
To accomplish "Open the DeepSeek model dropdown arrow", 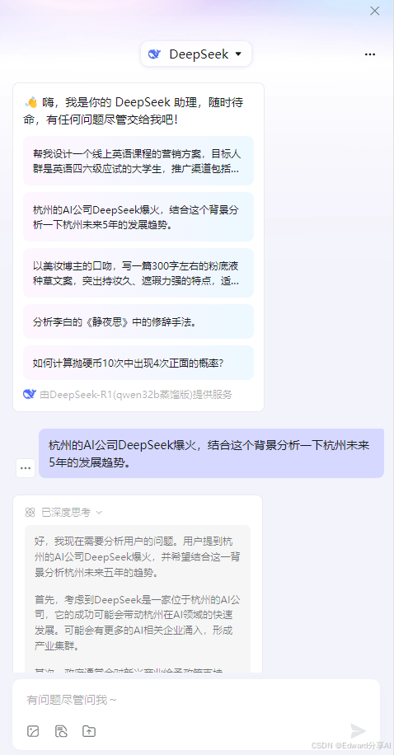I will (238, 54).
